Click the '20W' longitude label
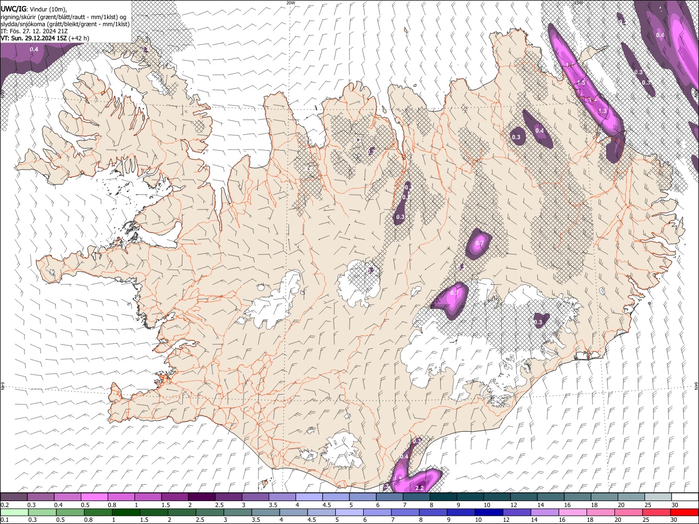This screenshot has width=699, height=524. (x=291, y=3)
